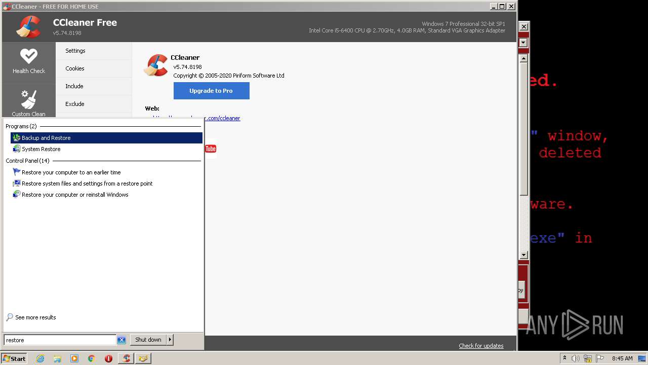Open Restore system files and settings from a restore point
648x365 pixels.
point(106,184)
